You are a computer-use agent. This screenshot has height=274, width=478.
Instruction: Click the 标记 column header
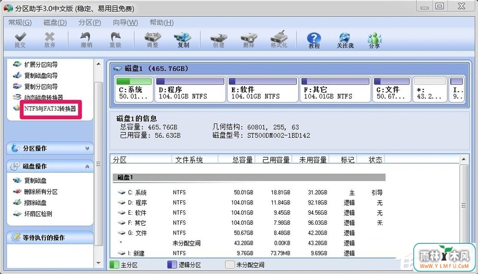pyautogui.click(x=343, y=160)
